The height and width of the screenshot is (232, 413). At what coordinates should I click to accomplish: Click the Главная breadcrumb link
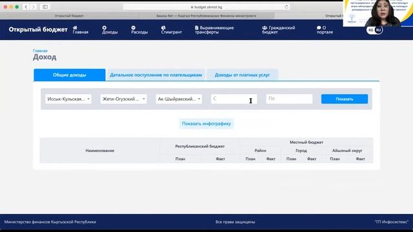tap(40, 50)
